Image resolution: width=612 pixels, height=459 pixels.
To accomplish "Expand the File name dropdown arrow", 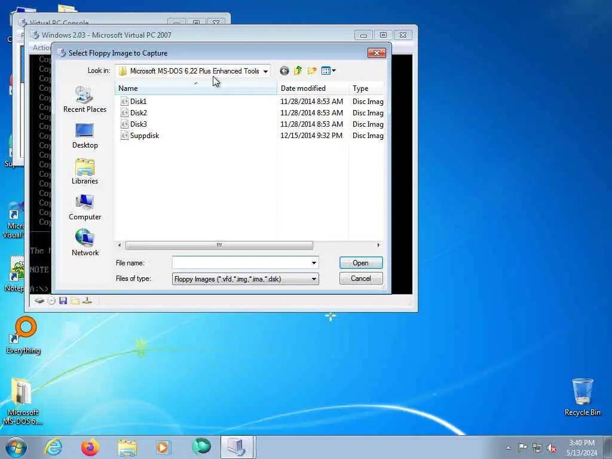I will (x=314, y=263).
